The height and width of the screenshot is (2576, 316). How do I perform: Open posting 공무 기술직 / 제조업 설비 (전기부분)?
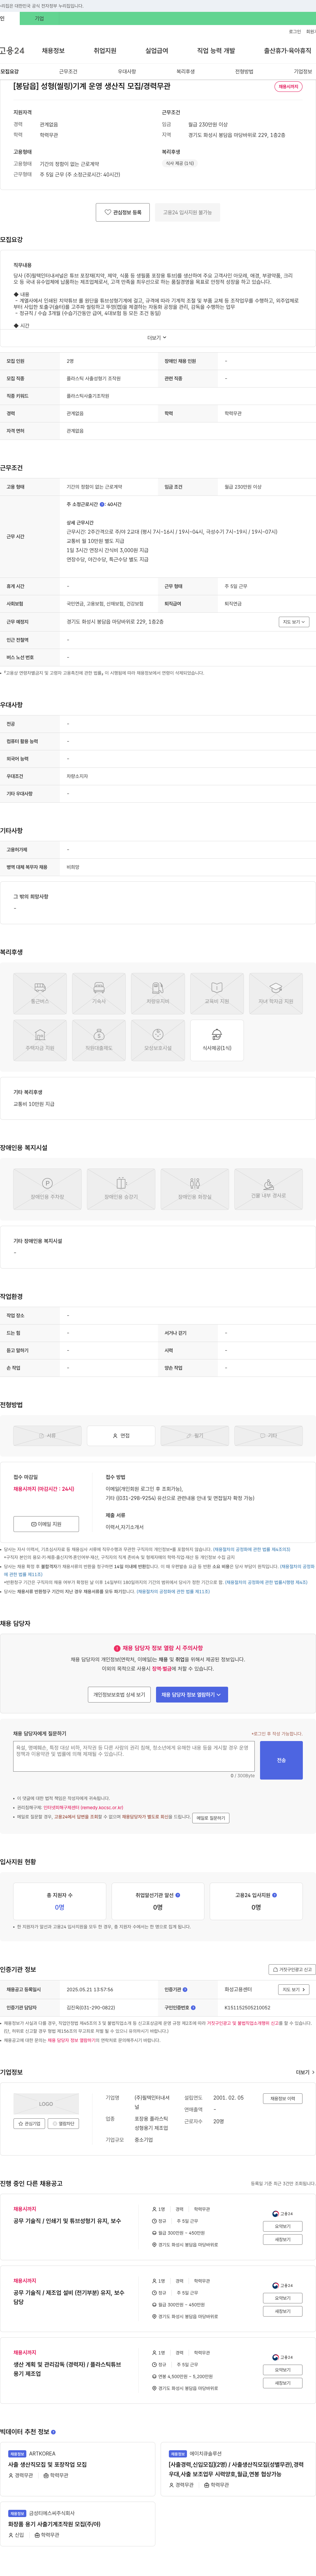tap(69, 2297)
